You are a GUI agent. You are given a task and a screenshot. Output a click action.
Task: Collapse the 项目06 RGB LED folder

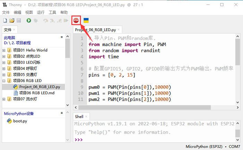click(4, 81)
